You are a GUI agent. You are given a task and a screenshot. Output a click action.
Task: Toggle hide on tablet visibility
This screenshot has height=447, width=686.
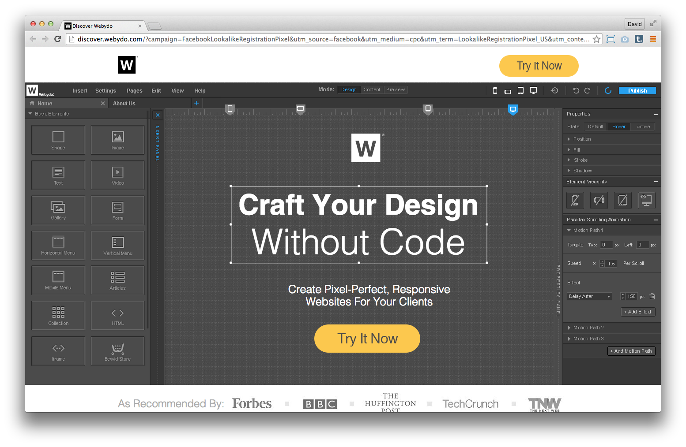pos(623,200)
